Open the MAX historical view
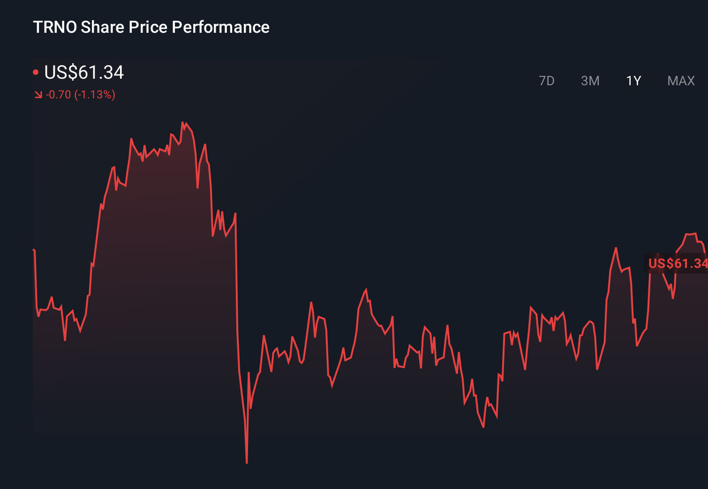This screenshot has width=708, height=489. point(680,81)
